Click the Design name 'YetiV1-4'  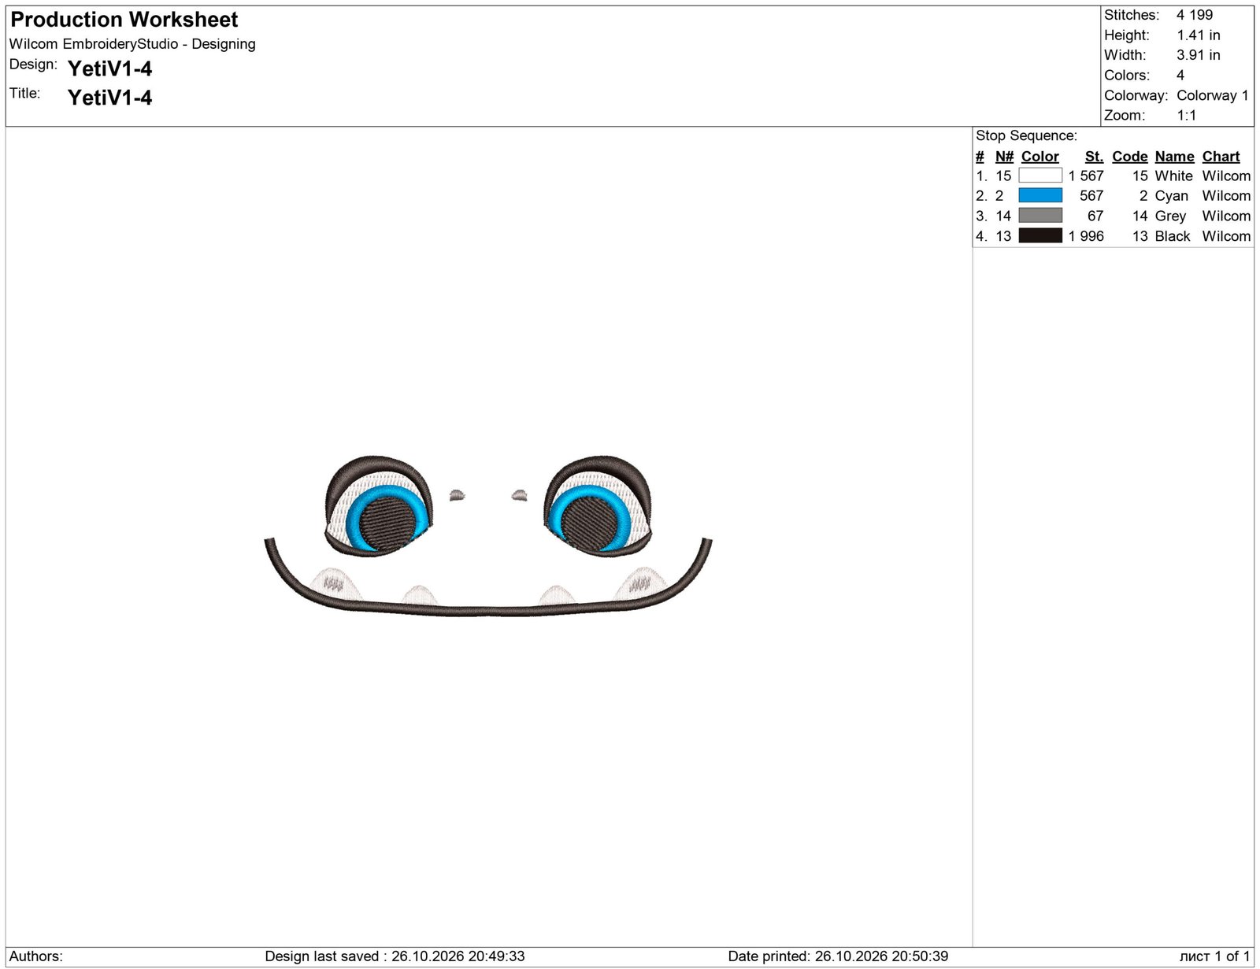(109, 69)
